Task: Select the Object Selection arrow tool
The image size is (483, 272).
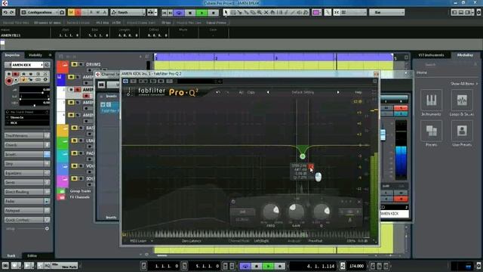Action: [226, 12]
